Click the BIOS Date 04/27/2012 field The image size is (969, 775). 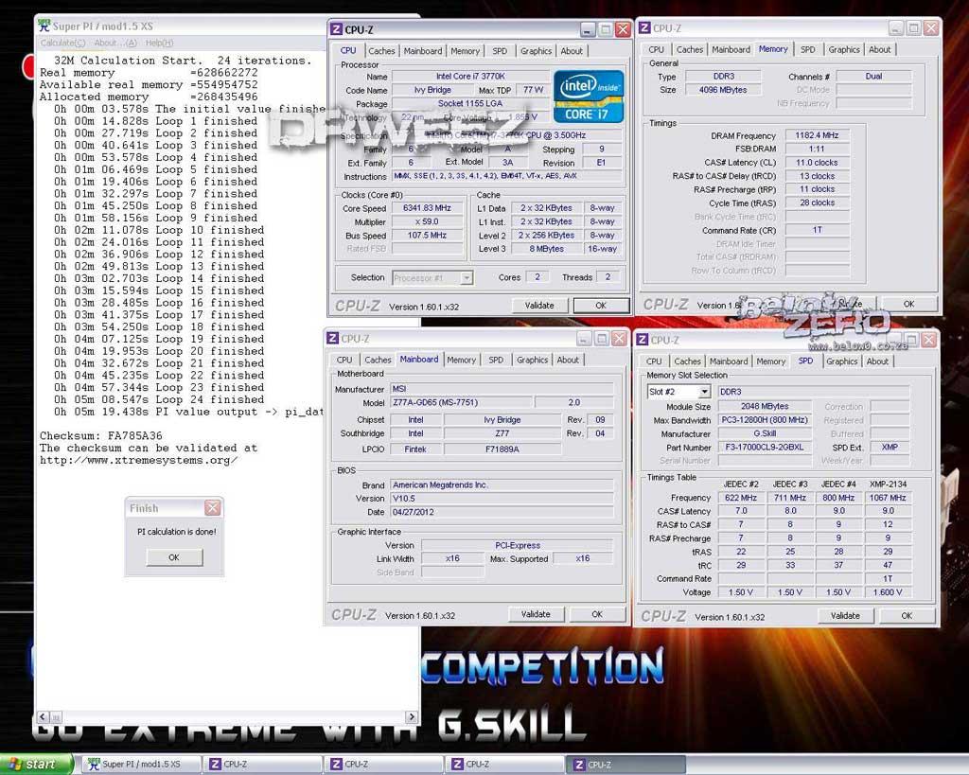(502, 512)
